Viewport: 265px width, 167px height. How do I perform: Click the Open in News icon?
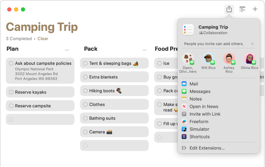click(x=184, y=107)
